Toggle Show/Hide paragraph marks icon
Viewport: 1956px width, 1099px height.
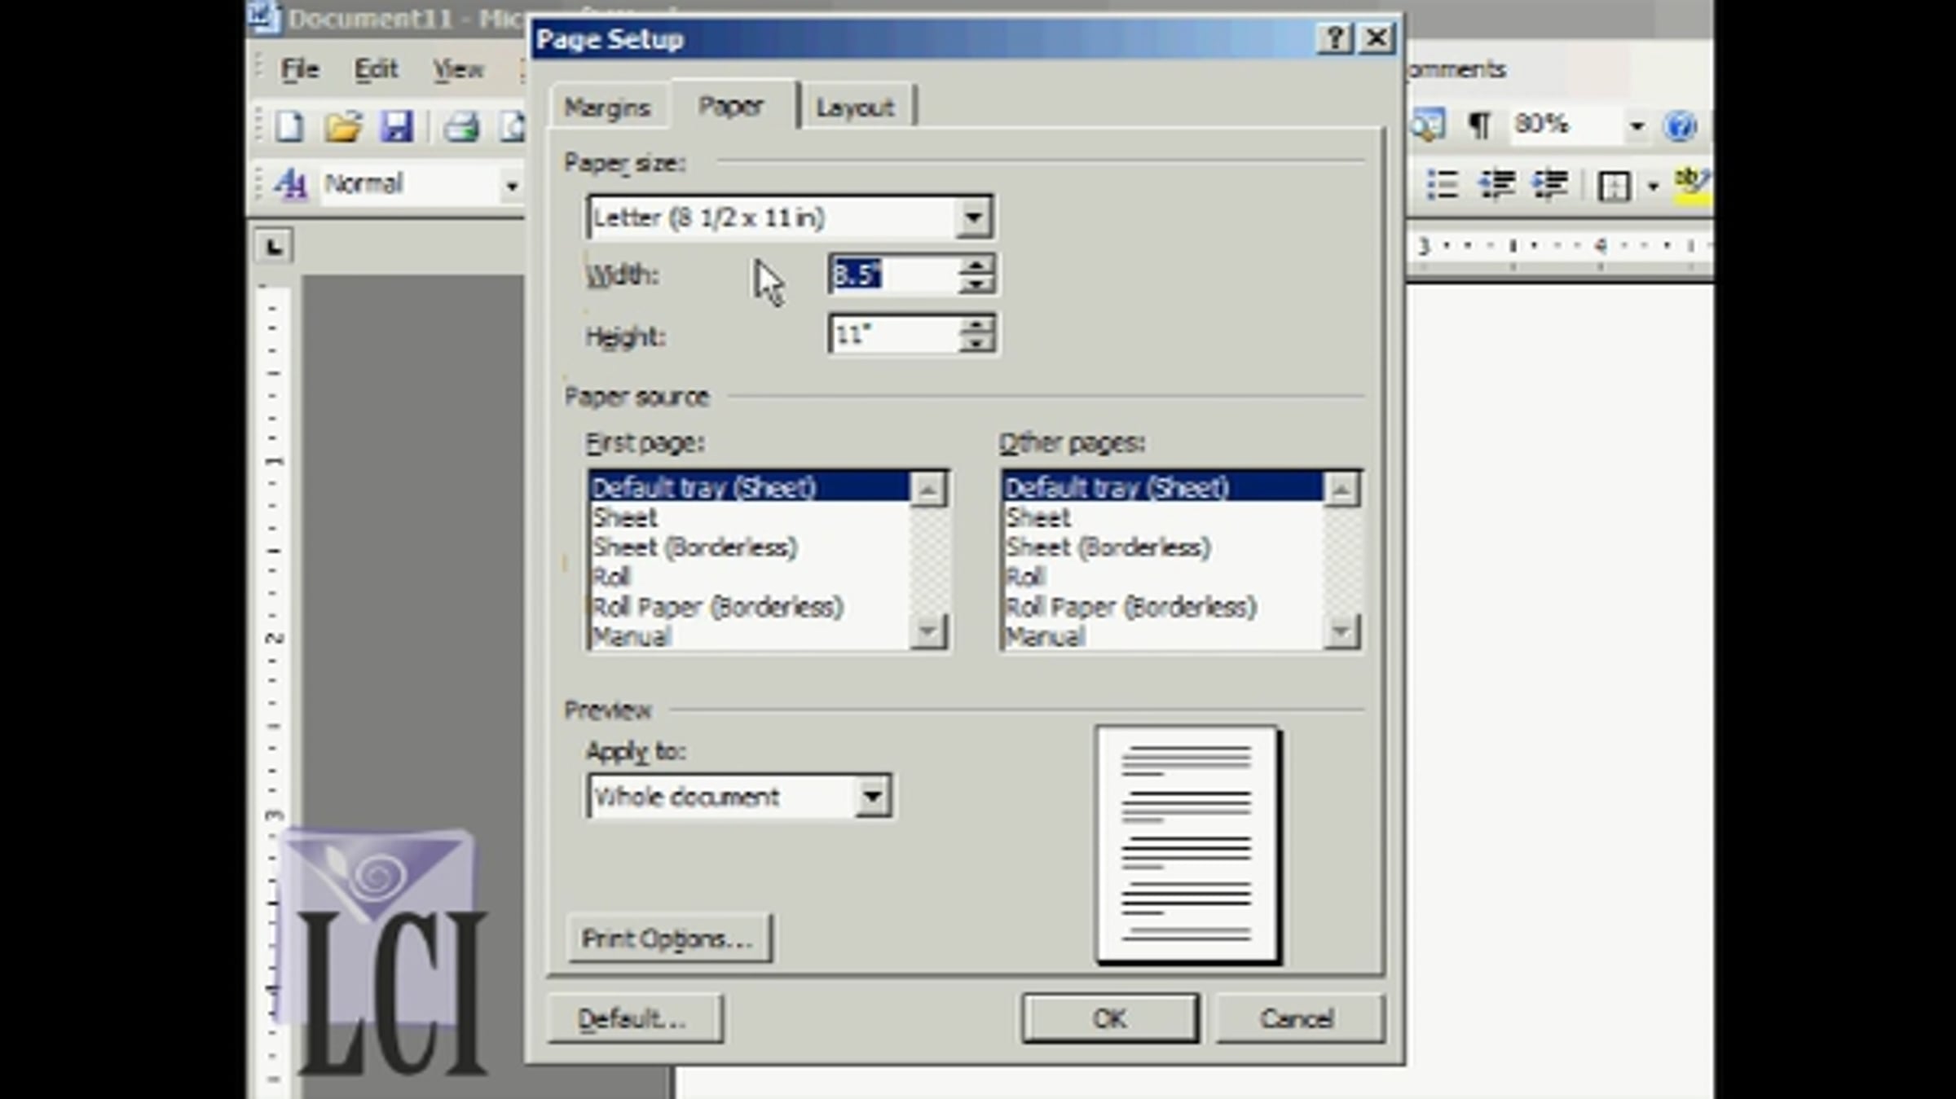(x=1479, y=125)
